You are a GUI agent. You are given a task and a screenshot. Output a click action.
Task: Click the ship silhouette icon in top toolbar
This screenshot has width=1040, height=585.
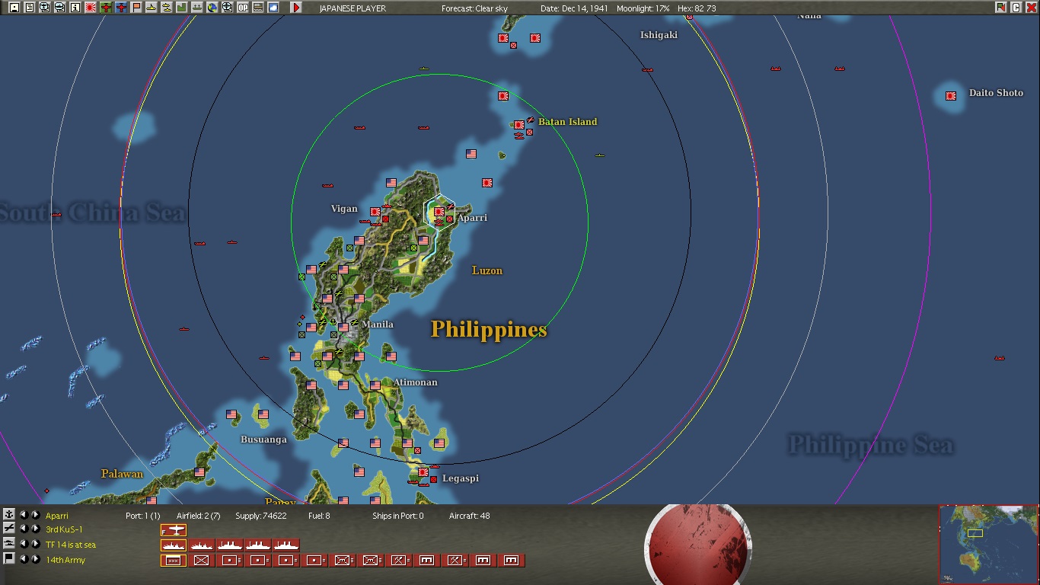pyautogui.click(x=196, y=8)
